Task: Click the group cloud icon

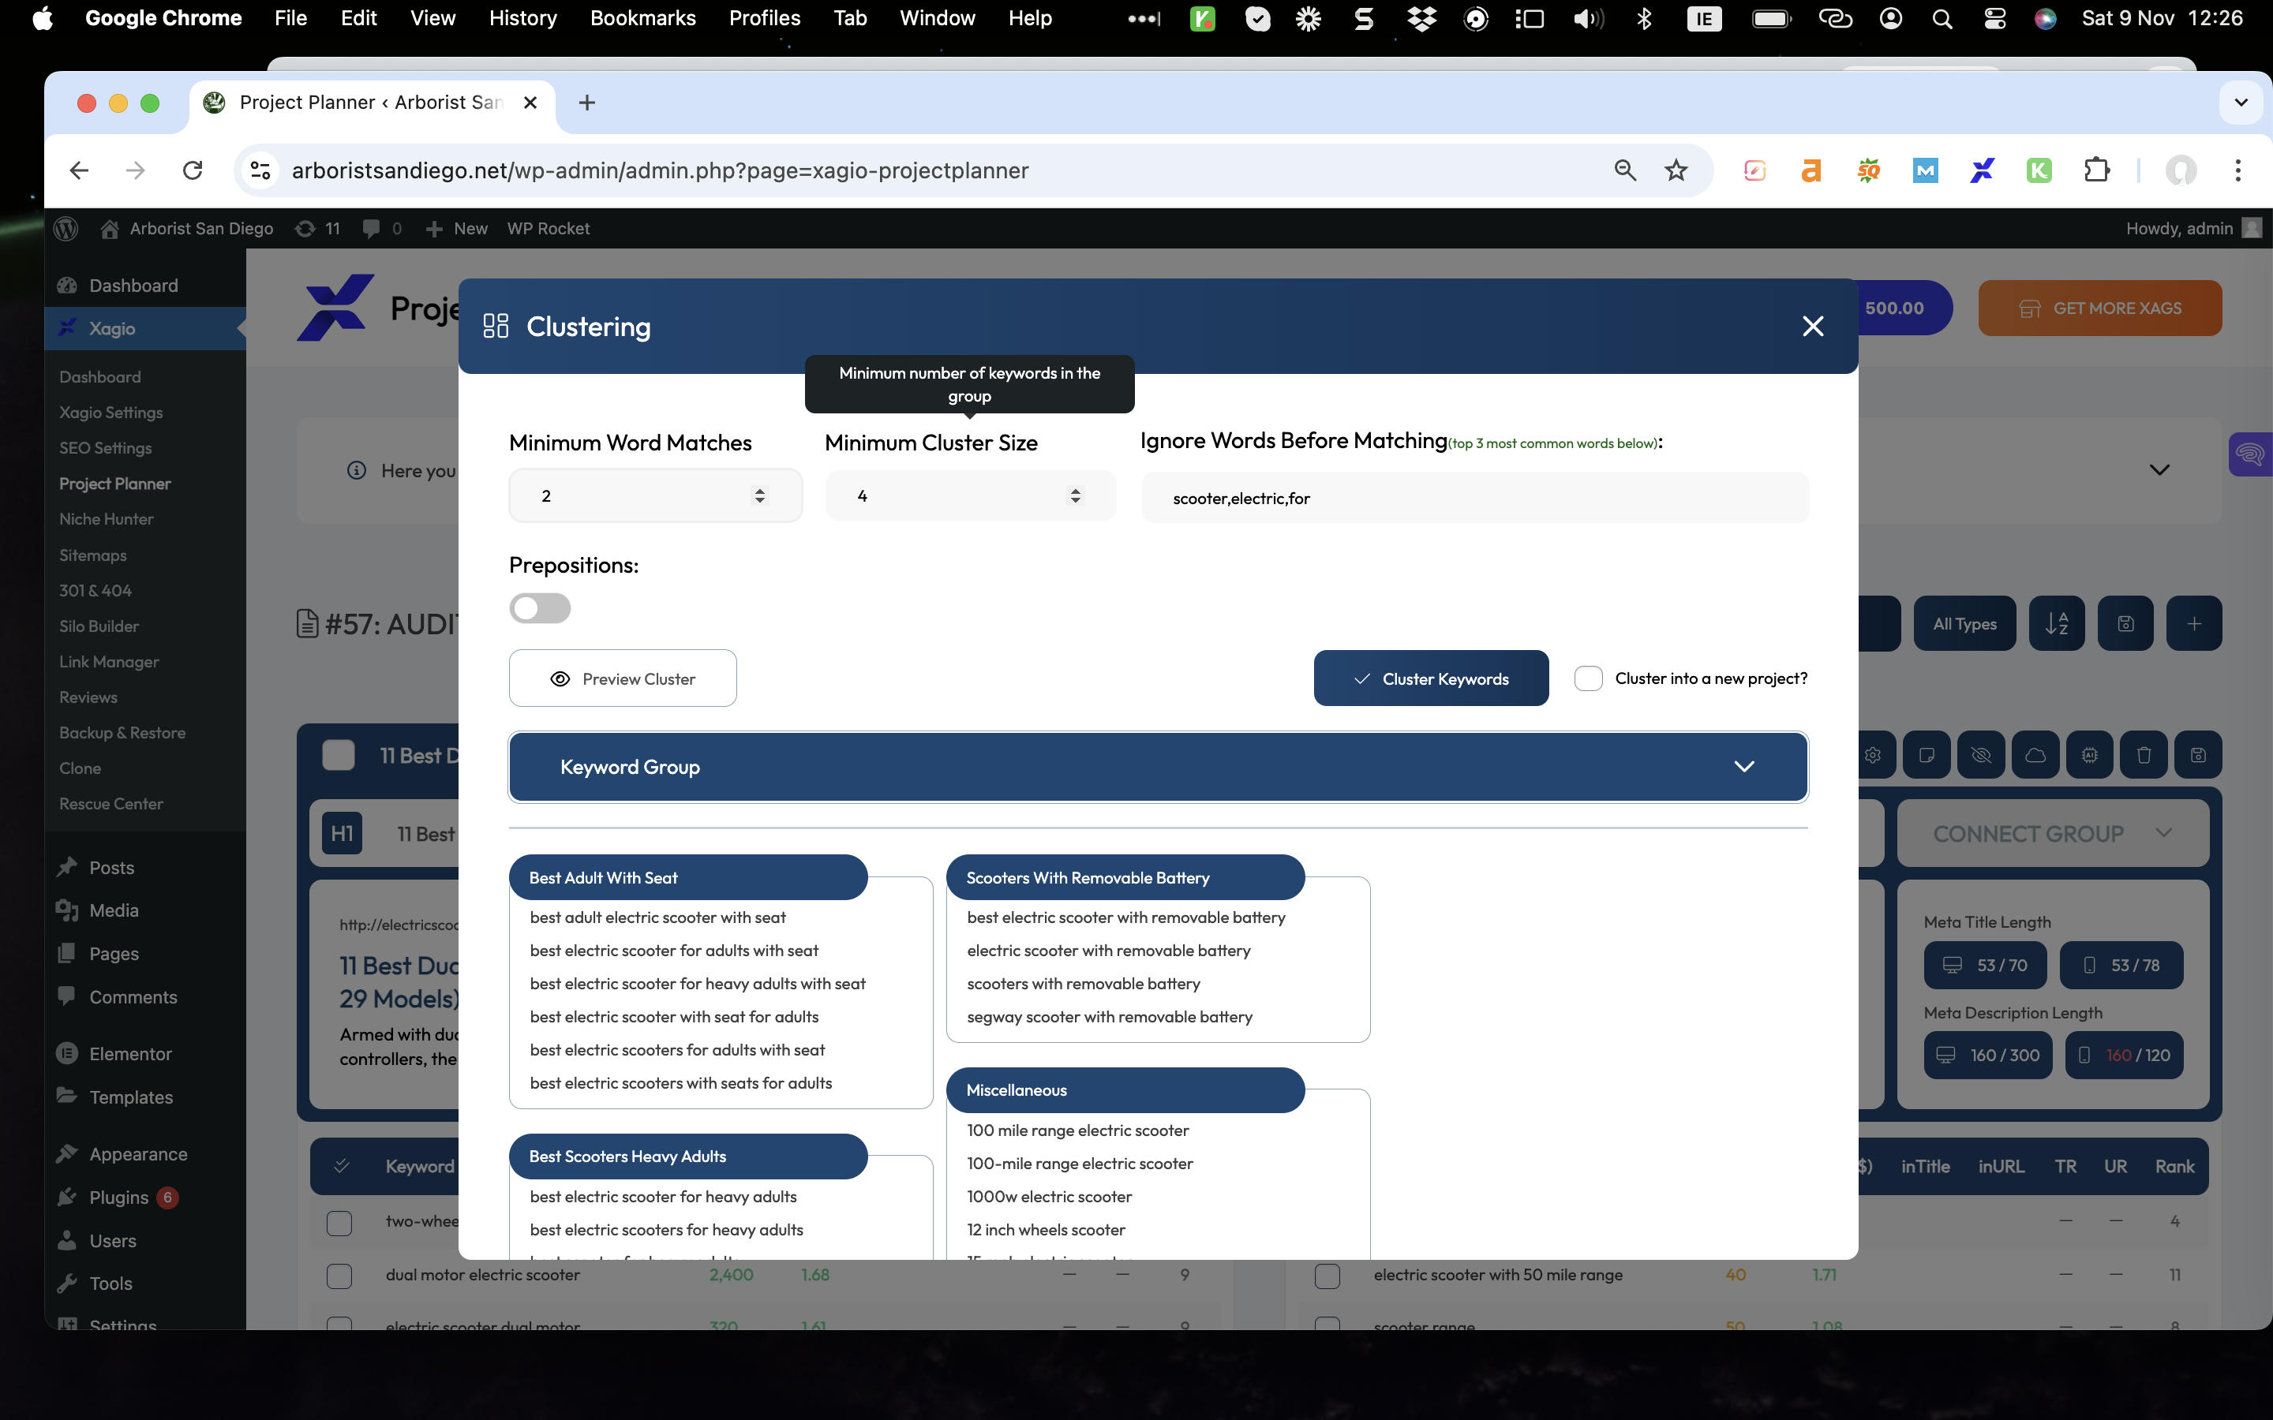Action: pyautogui.click(x=2035, y=755)
